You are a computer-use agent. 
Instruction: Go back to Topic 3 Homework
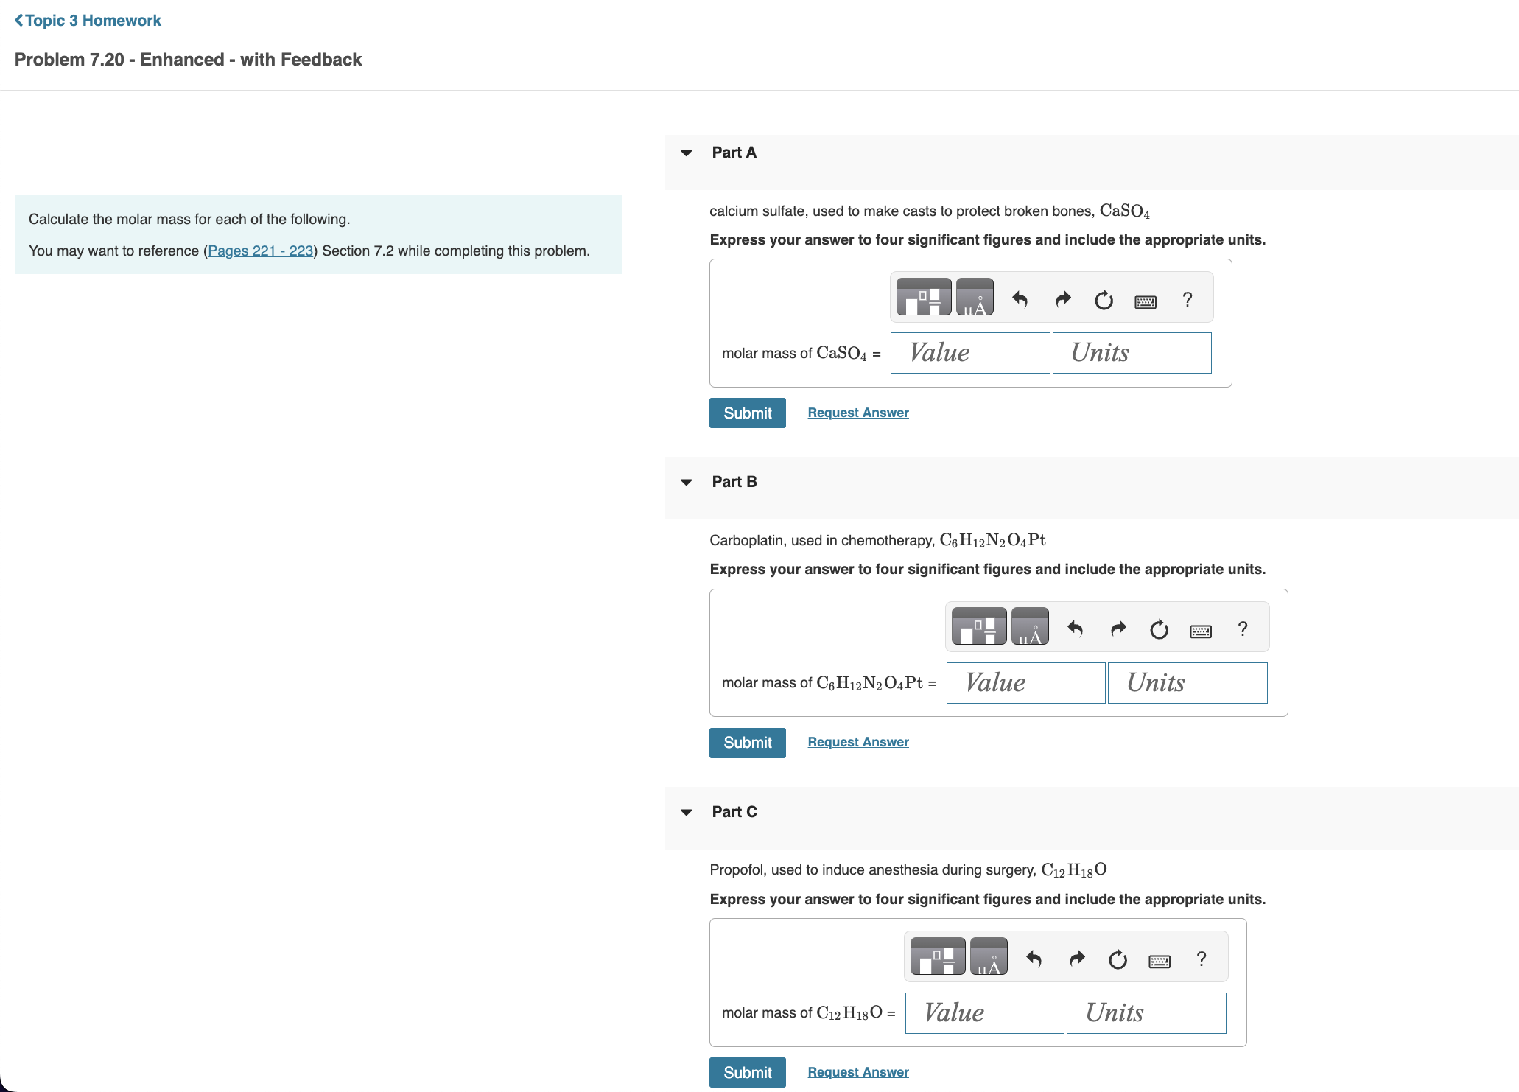(x=88, y=21)
